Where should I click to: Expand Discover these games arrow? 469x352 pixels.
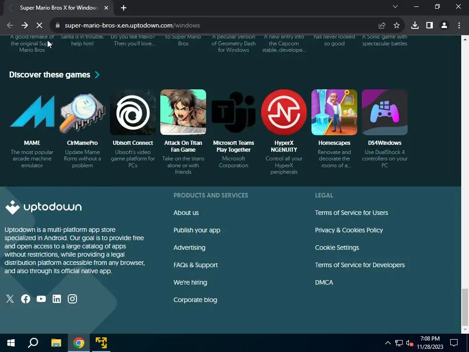pyautogui.click(x=97, y=75)
